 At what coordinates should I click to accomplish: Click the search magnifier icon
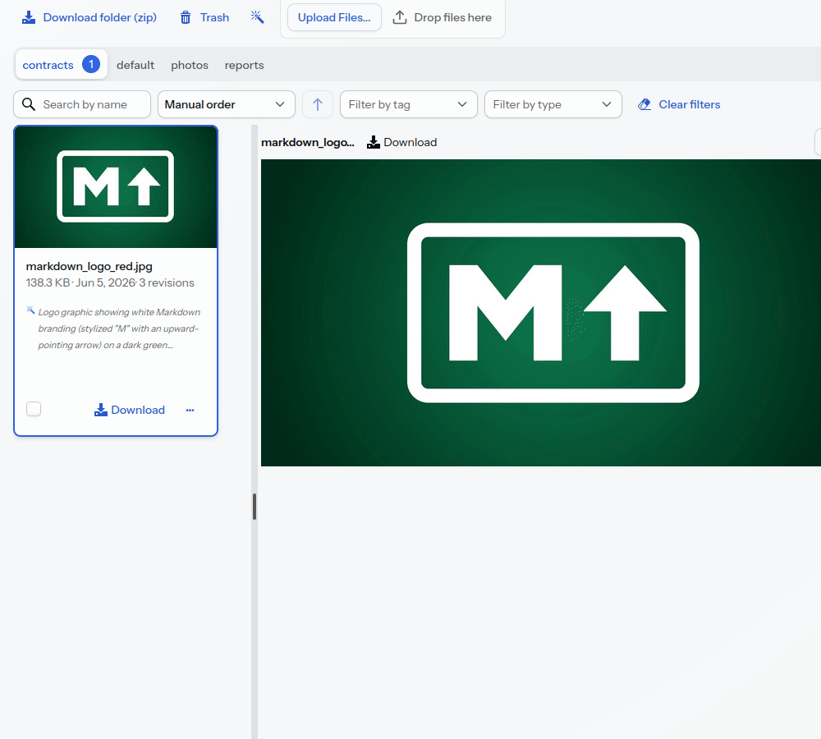pos(29,104)
